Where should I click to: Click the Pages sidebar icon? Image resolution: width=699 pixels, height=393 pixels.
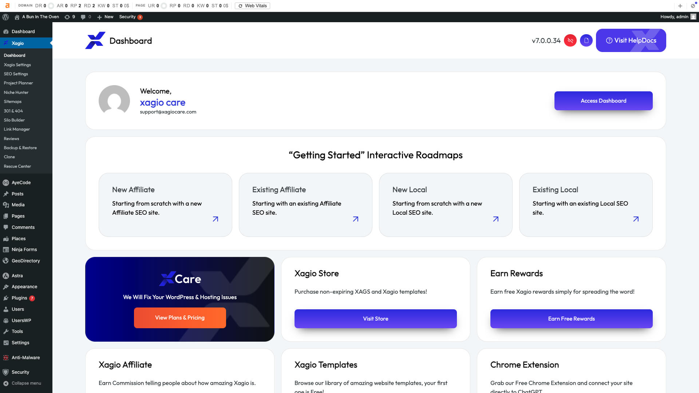coord(6,216)
